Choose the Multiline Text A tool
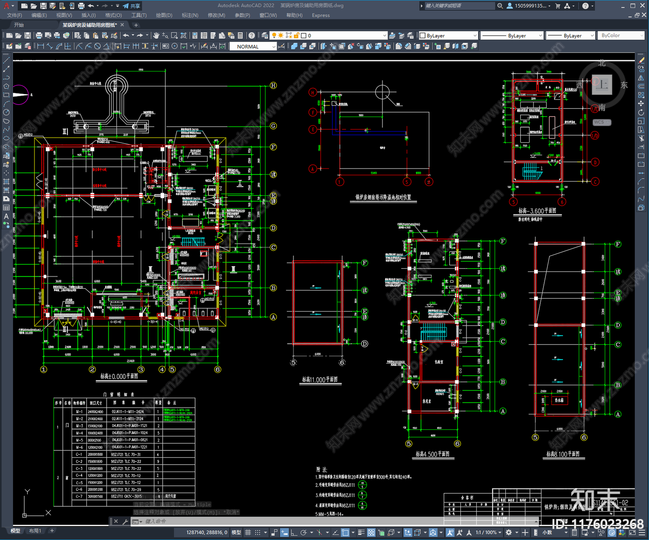Image resolution: width=649 pixels, height=540 pixels. click(x=6, y=216)
